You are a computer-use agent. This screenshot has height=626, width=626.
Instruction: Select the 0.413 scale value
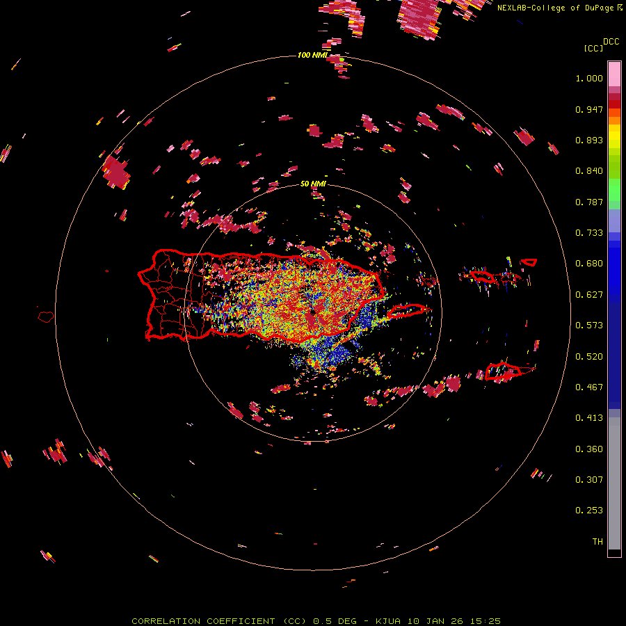[589, 418]
